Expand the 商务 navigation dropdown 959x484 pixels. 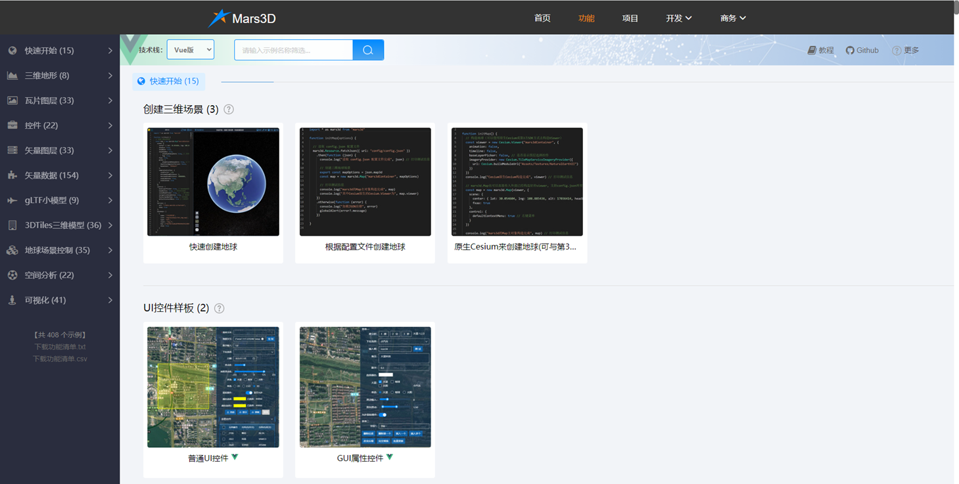[733, 18]
